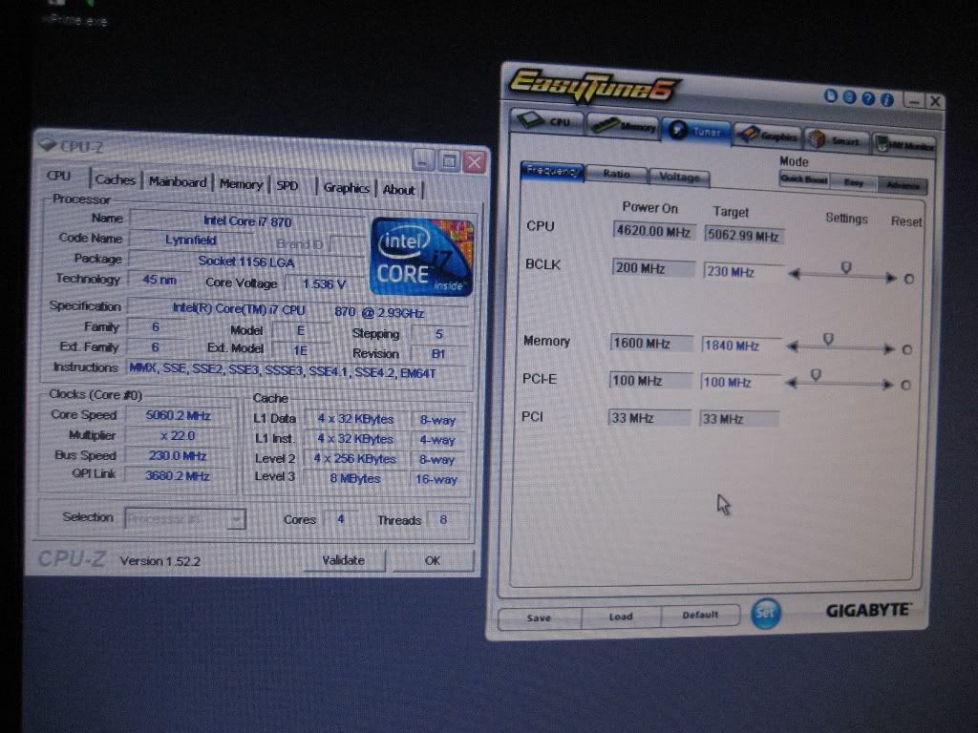Viewport: 978px width, 733px height.
Task: Click the Intel Core i7 logo in CPU-Z
Action: [x=421, y=256]
